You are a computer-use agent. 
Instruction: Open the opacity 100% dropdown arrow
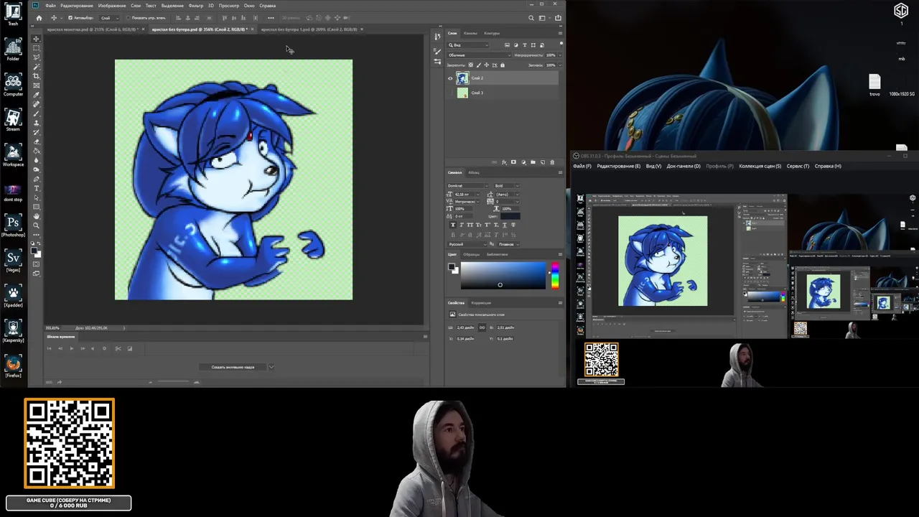point(560,55)
